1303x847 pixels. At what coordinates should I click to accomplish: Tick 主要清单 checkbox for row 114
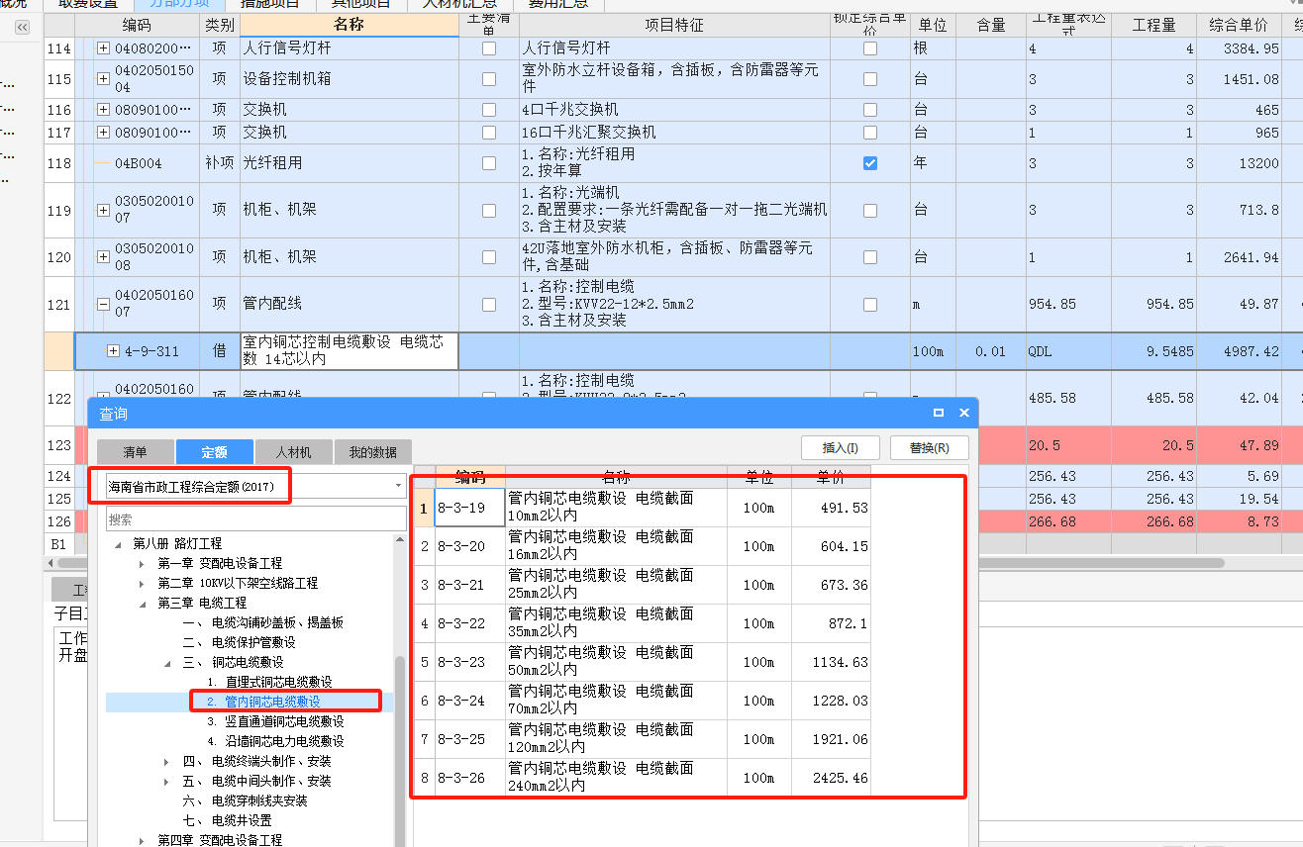489,48
